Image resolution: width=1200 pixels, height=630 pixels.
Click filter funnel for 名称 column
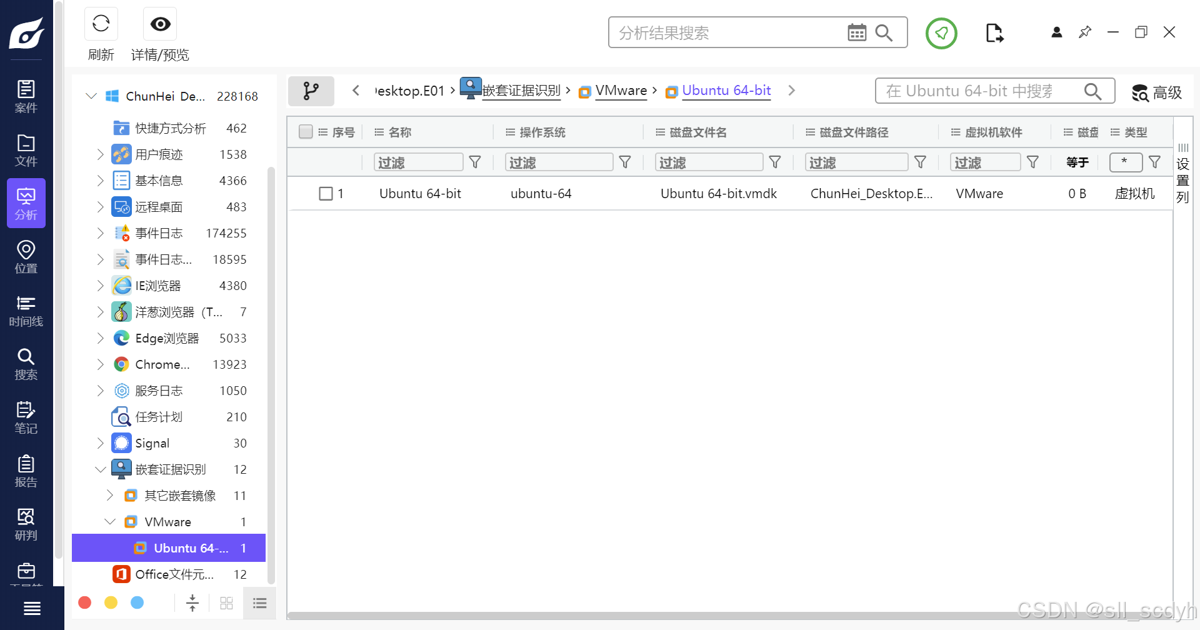[475, 162]
